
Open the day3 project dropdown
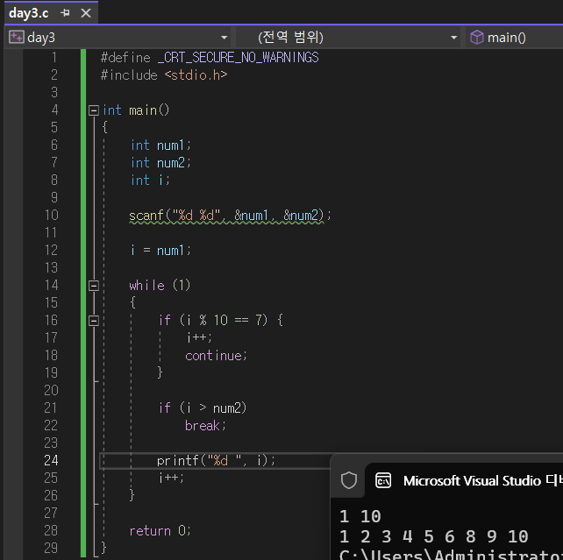(224, 38)
